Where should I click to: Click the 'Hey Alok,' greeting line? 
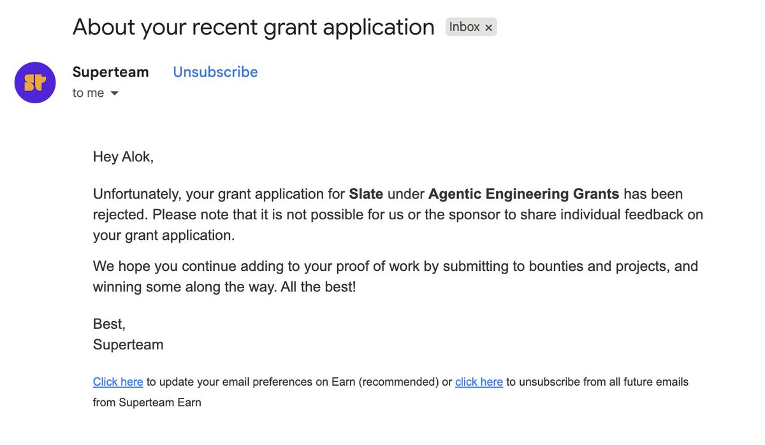click(124, 157)
